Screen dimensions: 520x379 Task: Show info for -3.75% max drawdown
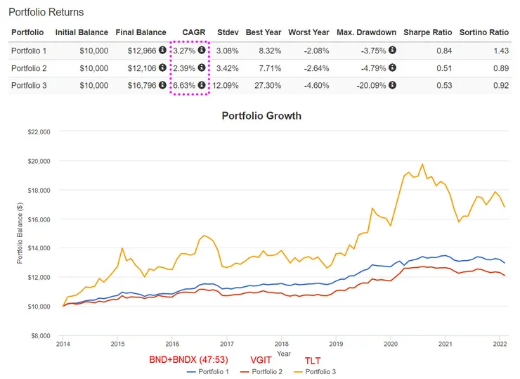tap(392, 51)
